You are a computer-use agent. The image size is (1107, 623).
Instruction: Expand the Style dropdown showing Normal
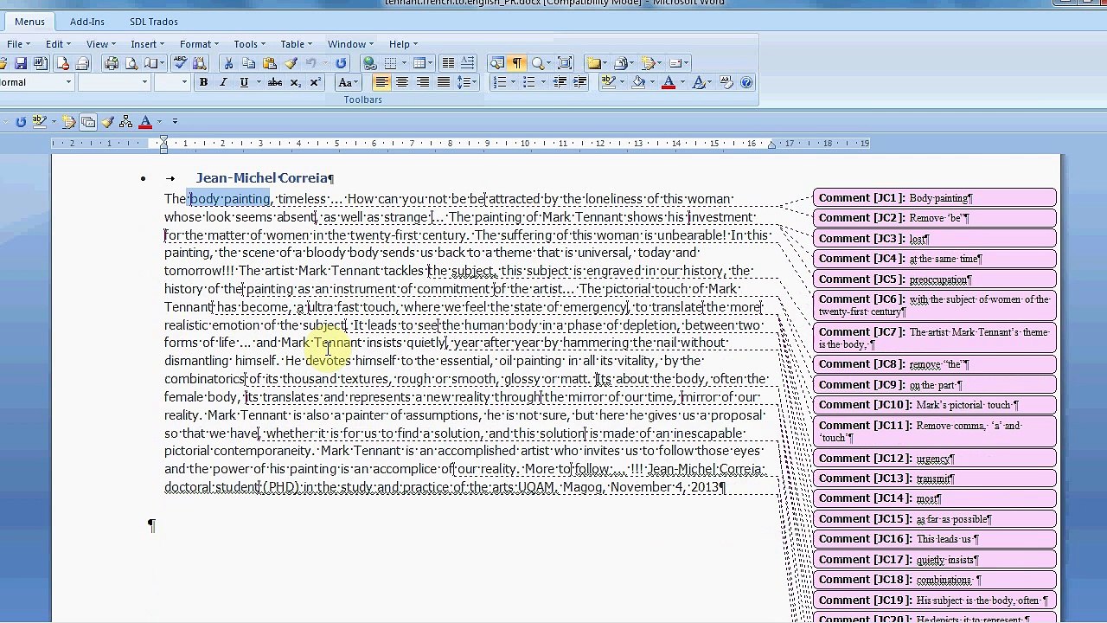(68, 82)
